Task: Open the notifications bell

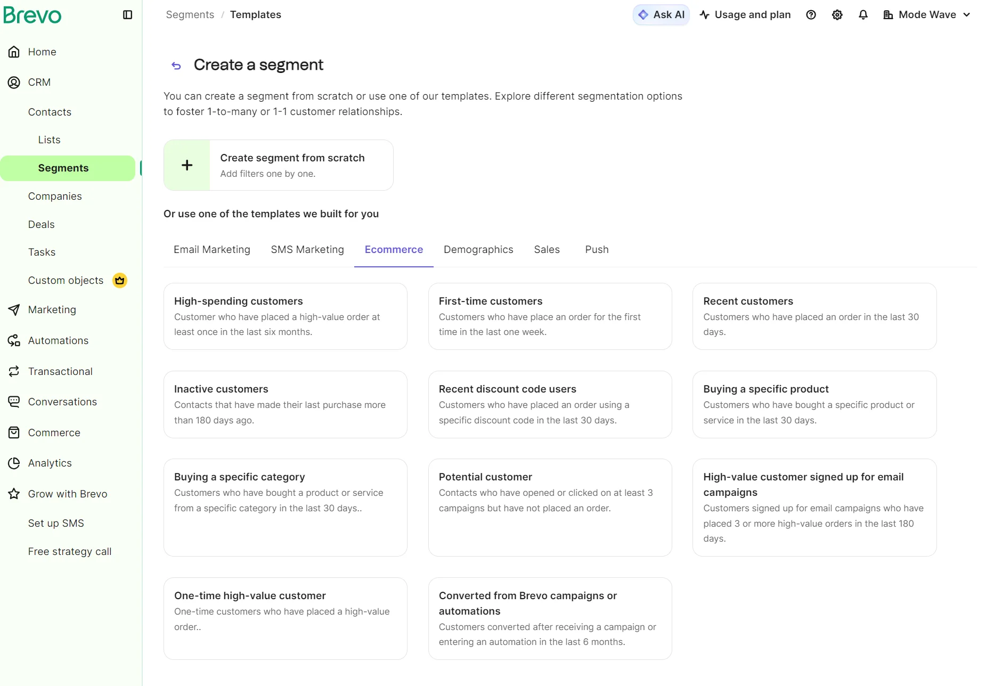Action: (863, 15)
